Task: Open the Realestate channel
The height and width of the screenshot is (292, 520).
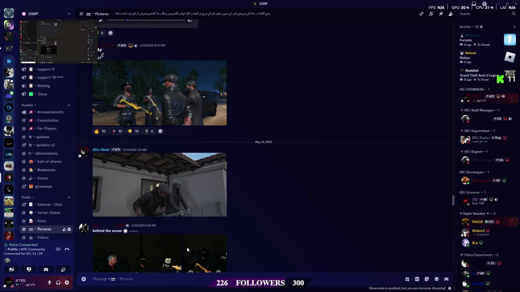Action: tap(46, 170)
